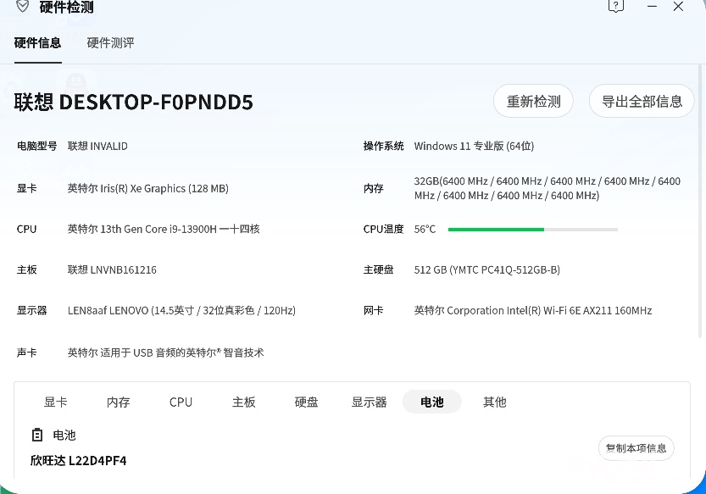This screenshot has height=494, width=706.
Task: Open the 显卡 detail tab
Action: pyautogui.click(x=56, y=402)
